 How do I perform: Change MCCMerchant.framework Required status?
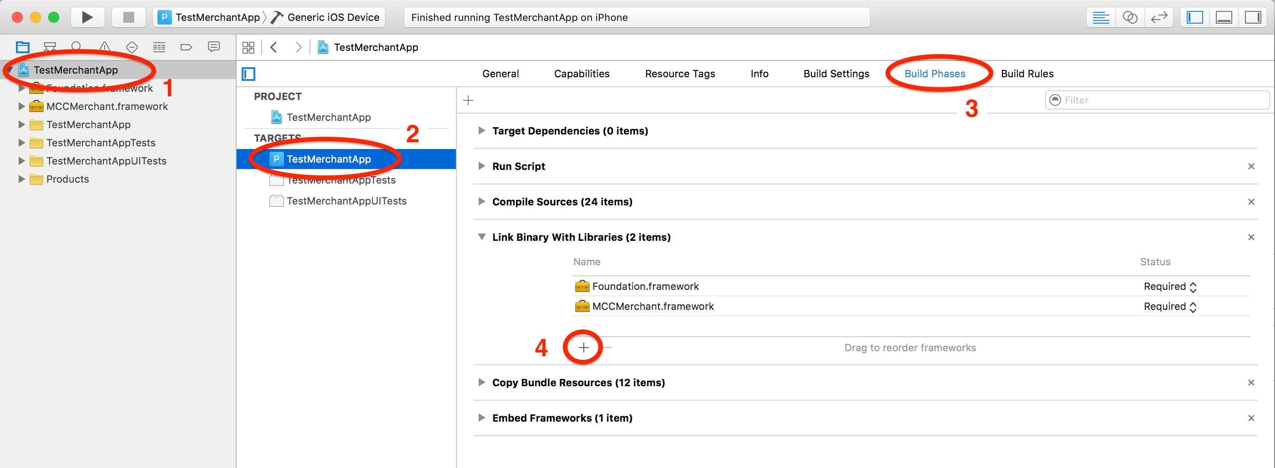[x=1169, y=306]
